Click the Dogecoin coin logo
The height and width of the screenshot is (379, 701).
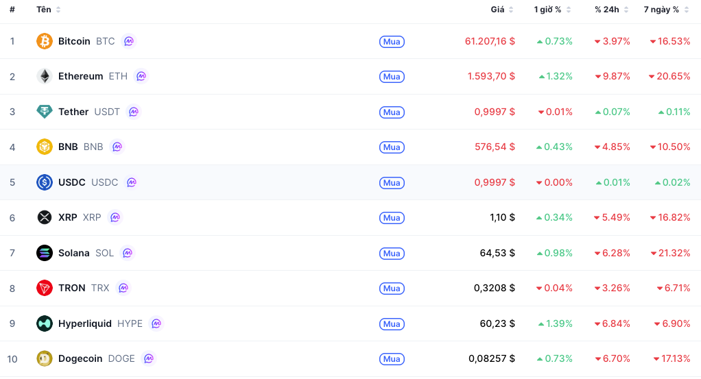click(45, 358)
